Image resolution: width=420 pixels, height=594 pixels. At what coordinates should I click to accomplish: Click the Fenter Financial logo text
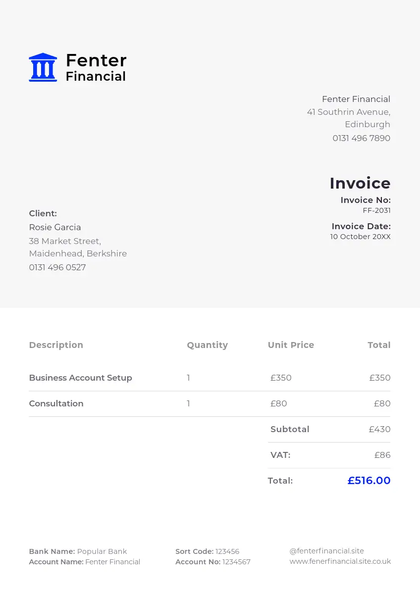(x=96, y=67)
